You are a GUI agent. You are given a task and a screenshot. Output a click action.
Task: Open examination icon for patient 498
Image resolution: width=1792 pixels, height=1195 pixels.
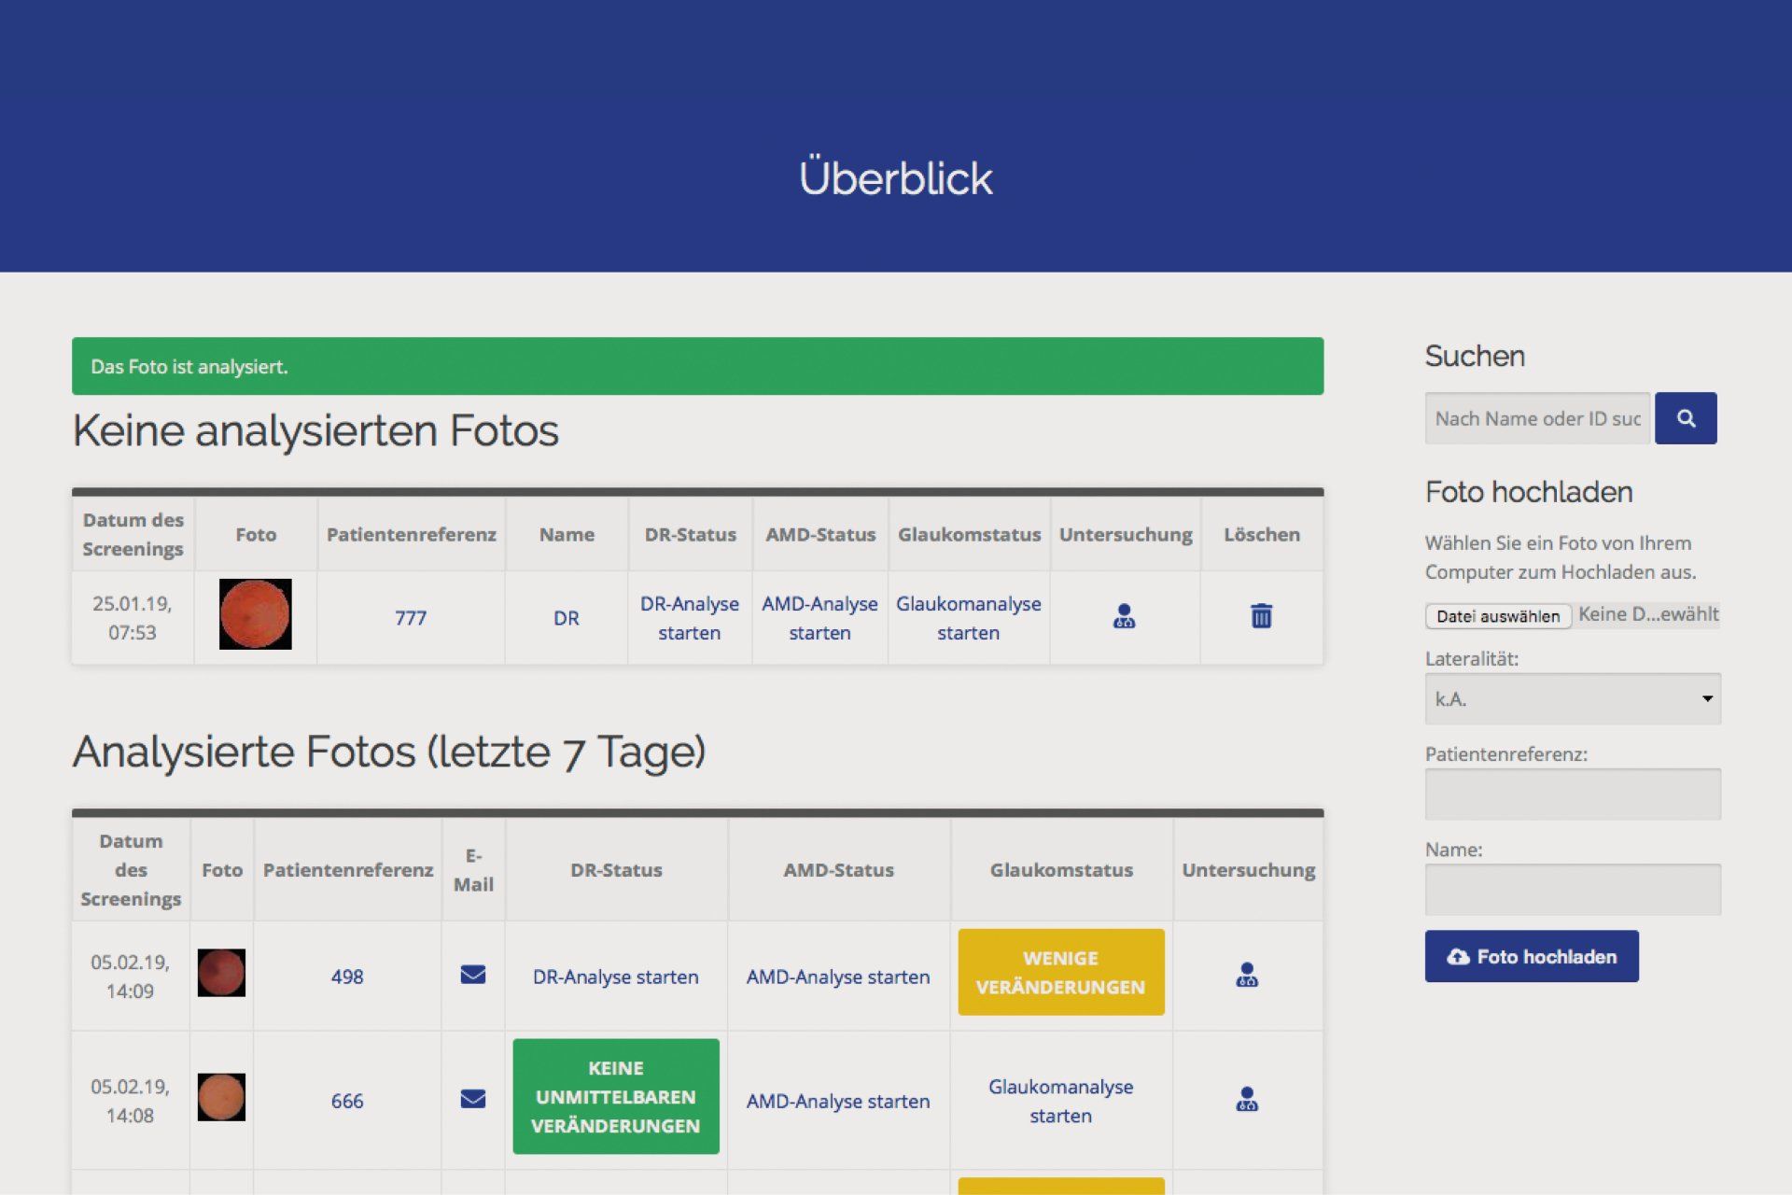(x=1247, y=975)
